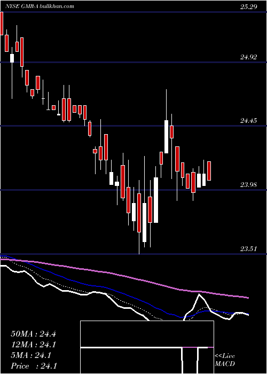
Task: Click the MACD panel box
Action: click(147, 347)
